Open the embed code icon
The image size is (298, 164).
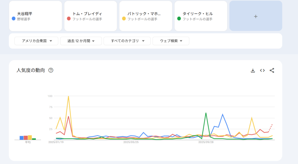262,70
